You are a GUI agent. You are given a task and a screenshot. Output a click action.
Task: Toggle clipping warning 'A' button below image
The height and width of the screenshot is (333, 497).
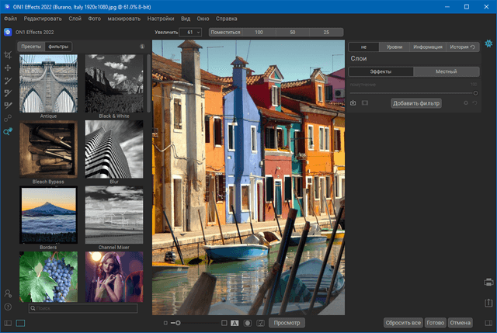235,322
